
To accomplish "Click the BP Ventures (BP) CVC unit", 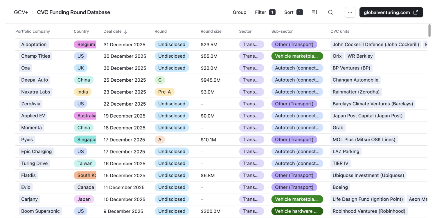I will 351,68.
